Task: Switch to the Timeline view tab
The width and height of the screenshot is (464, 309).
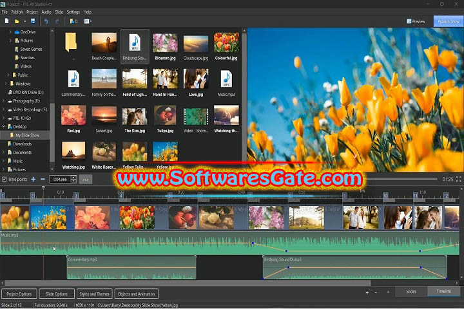Action: coord(443,291)
